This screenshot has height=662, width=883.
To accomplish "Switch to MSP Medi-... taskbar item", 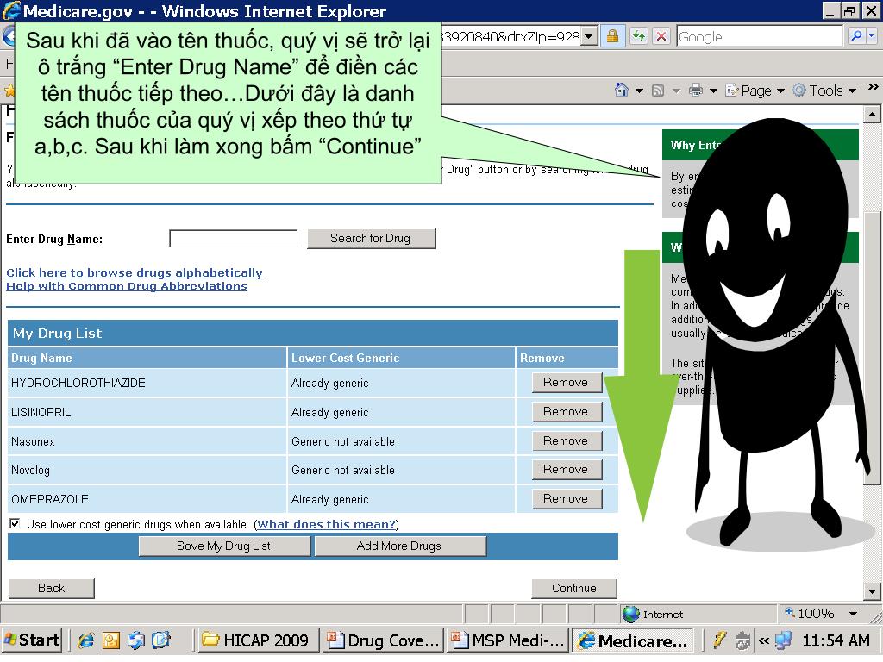I will [x=508, y=640].
